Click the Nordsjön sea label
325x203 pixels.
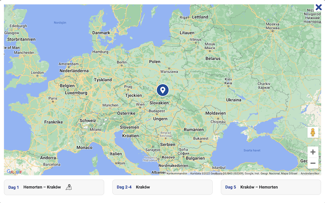click(60, 23)
